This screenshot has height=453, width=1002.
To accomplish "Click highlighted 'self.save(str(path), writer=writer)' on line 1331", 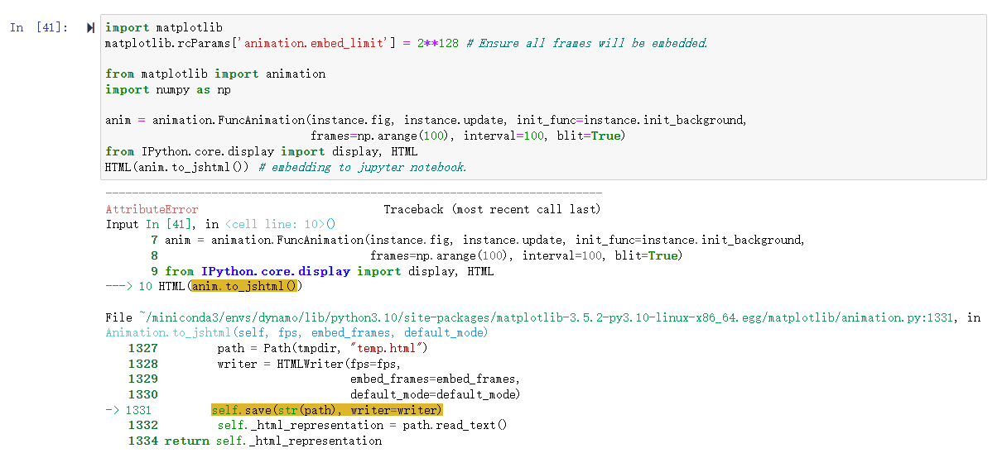I will (327, 410).
